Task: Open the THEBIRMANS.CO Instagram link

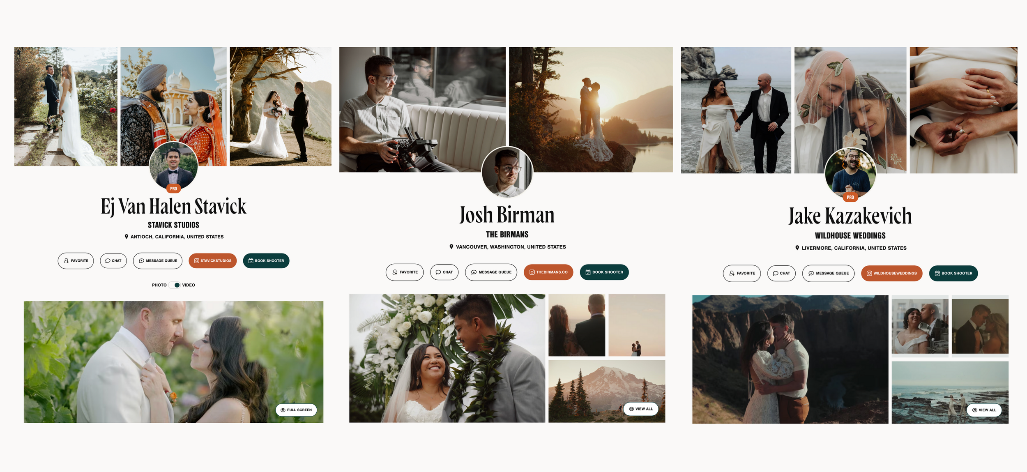Action: (x=548, y=272)
